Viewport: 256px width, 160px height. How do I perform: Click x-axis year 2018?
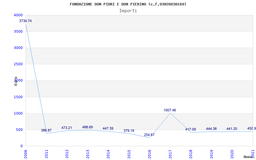(x=191, y=154)
